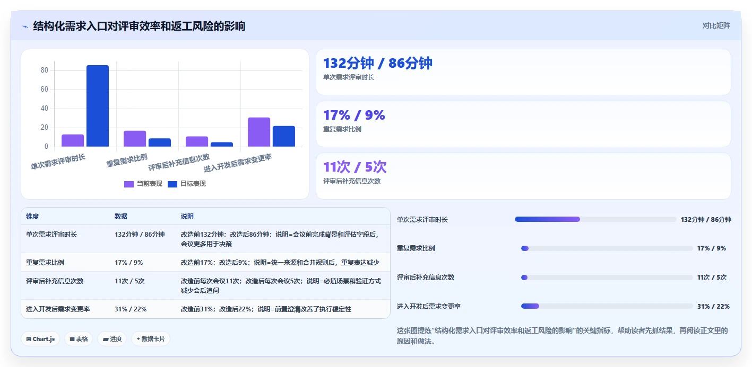The width and height of the screenshot is (752, 367).
Task: Click the 进入开发后需求变更率 x-axis label on the chart
Action: (238, 164)
